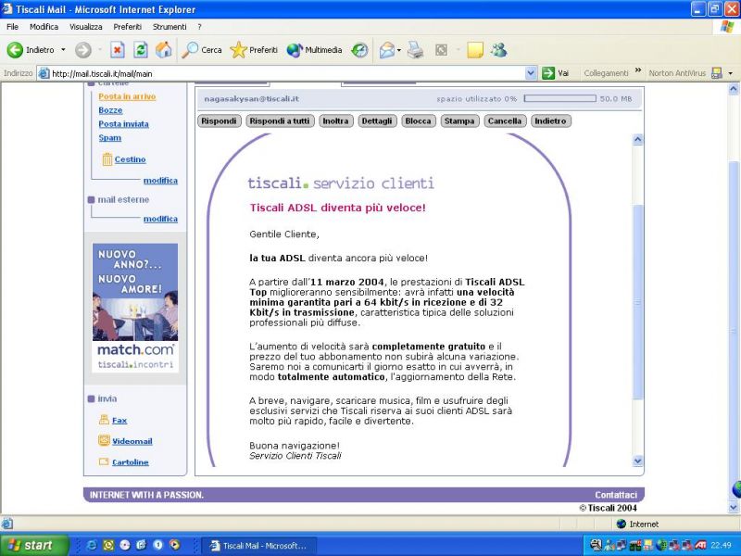Click Inoltra to forward the email

pyautogui.click(x=335, y=121)
